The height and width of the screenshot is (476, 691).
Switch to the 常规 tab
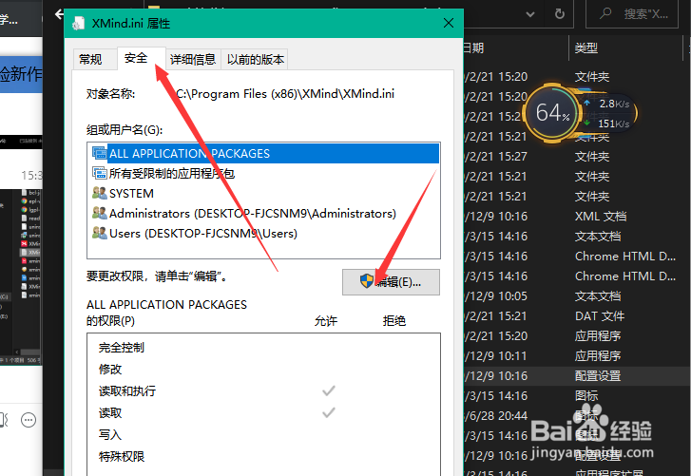[90, 59]
